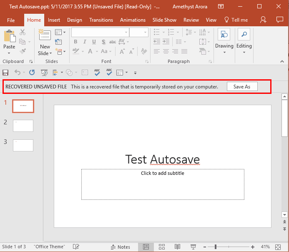Switch to the Insert tab
Viewport: 289px width, 252px height.
[x=54, y=20]
